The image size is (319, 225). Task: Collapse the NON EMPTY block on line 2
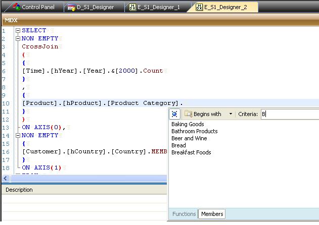coord(18,38)
